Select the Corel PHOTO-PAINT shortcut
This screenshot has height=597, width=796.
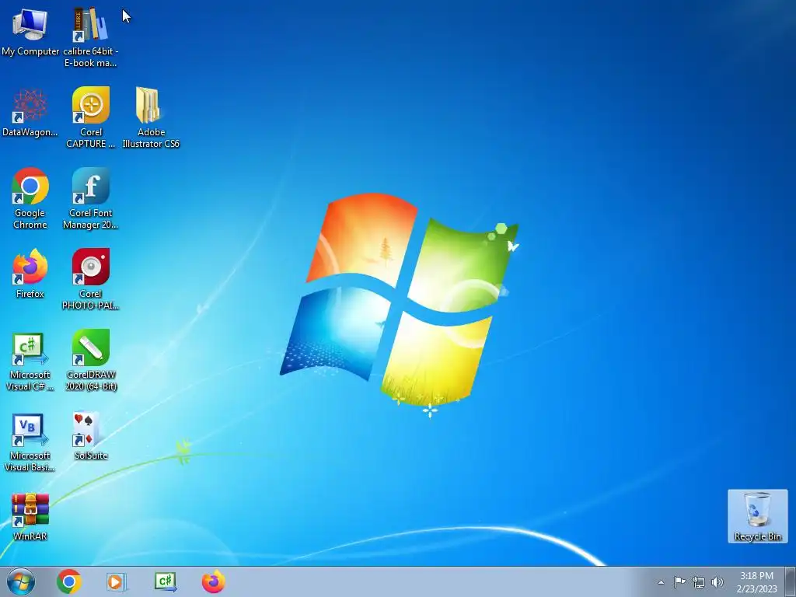click(x=90, y=279)
